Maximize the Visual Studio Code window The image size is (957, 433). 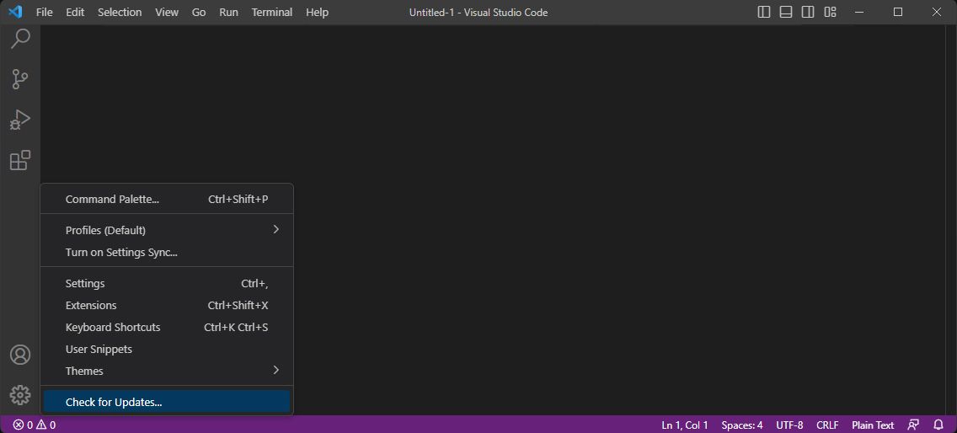pyautogui.click(x=898, y=12)
